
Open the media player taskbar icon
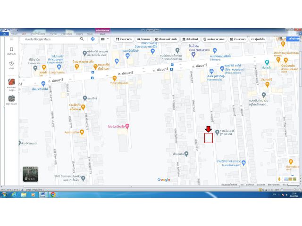click(x=33, y=194)
